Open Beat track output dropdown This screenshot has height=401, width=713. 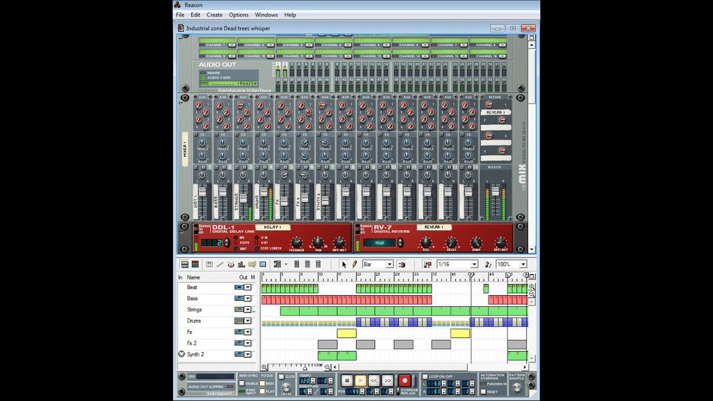(248, 287)
